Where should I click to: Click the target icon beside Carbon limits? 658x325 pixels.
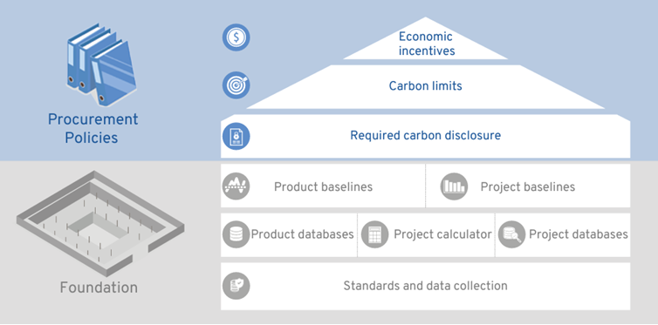coord(236,85)
